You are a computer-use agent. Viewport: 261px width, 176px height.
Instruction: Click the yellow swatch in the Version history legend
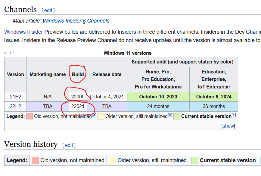[x=113, y=160]
